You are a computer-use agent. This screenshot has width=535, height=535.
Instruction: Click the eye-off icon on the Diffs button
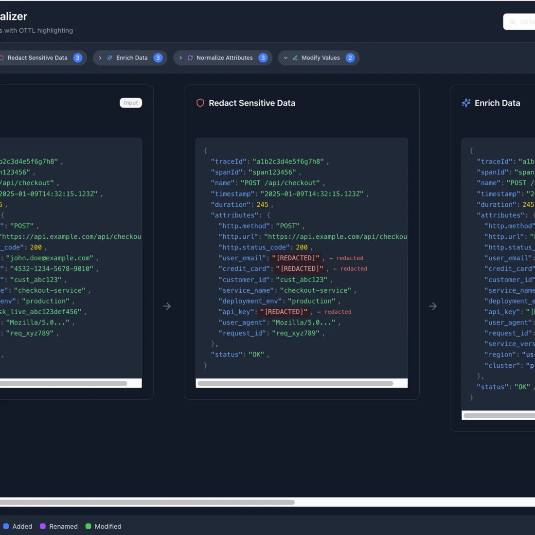point(513,22)
